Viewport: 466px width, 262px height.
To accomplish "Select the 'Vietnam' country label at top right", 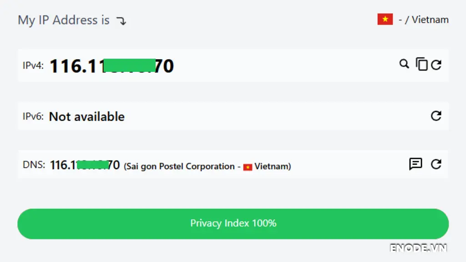I will click(430, 20).
